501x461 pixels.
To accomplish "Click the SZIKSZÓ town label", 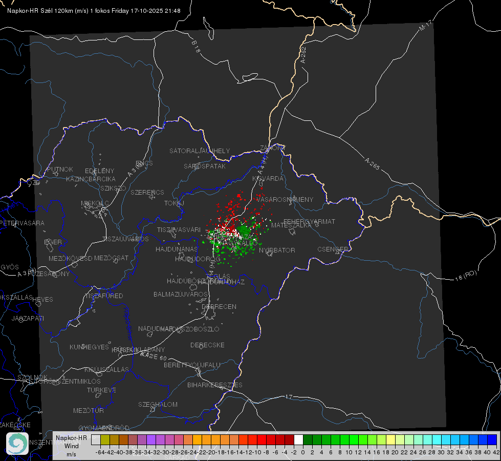I will (x=113, y=188).
